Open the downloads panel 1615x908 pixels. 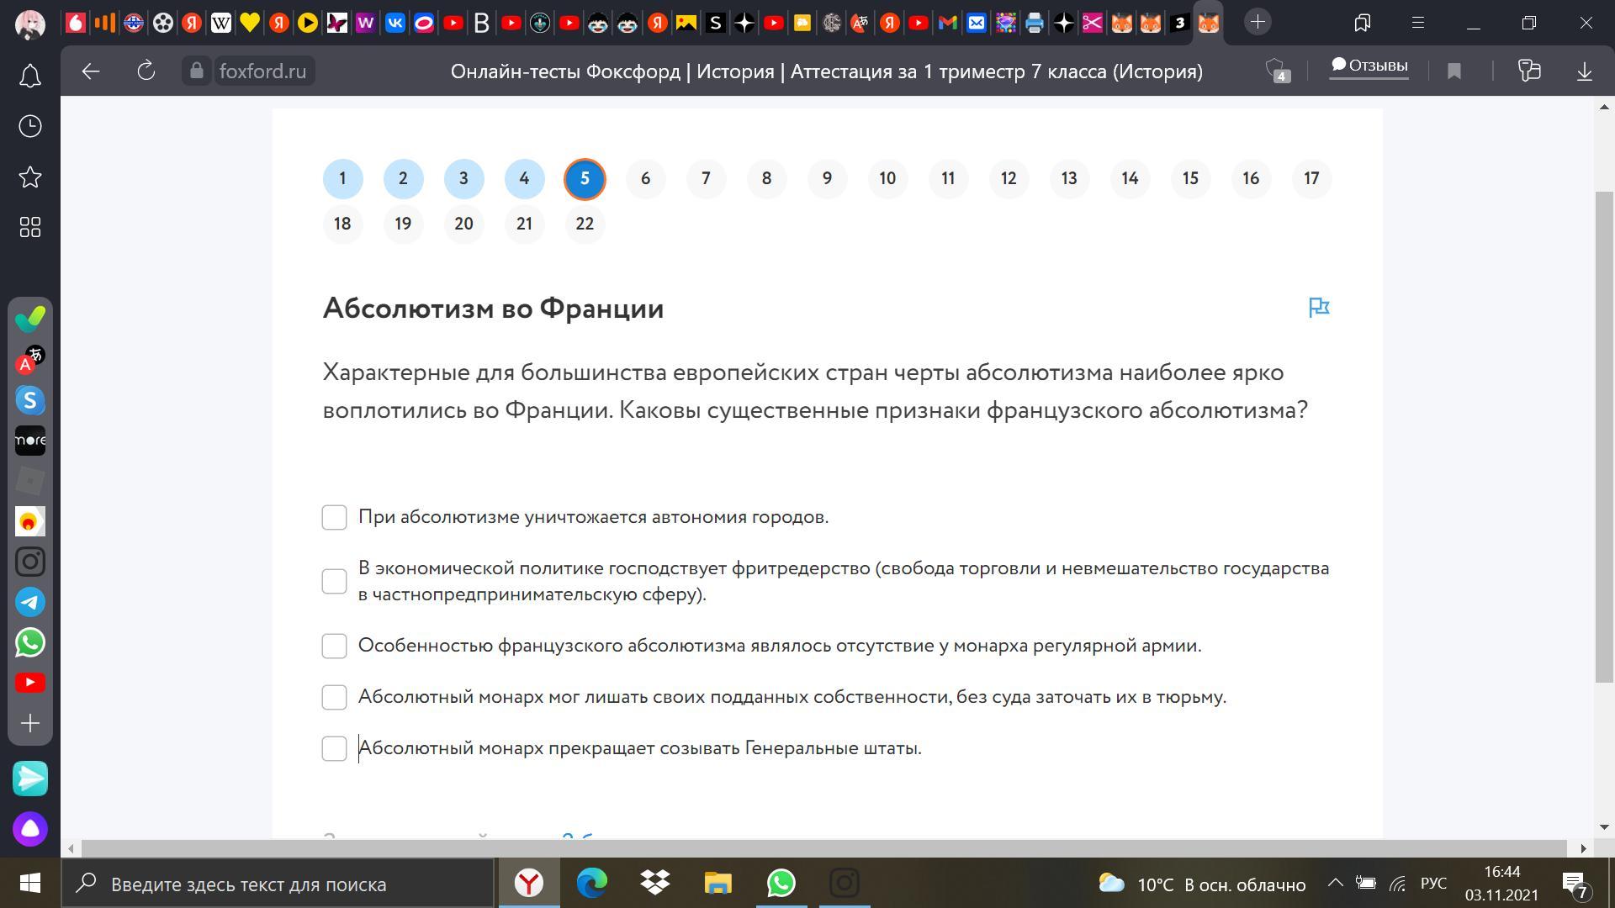coord(1585,71)
